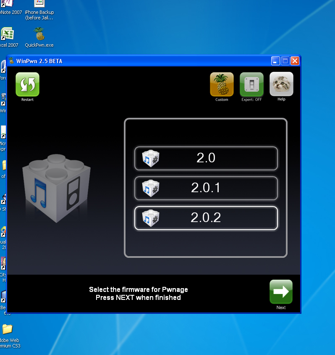Screen dimensions: 335x355
Task: Select firmware 2.0.1
Action: tap(206, 188)
